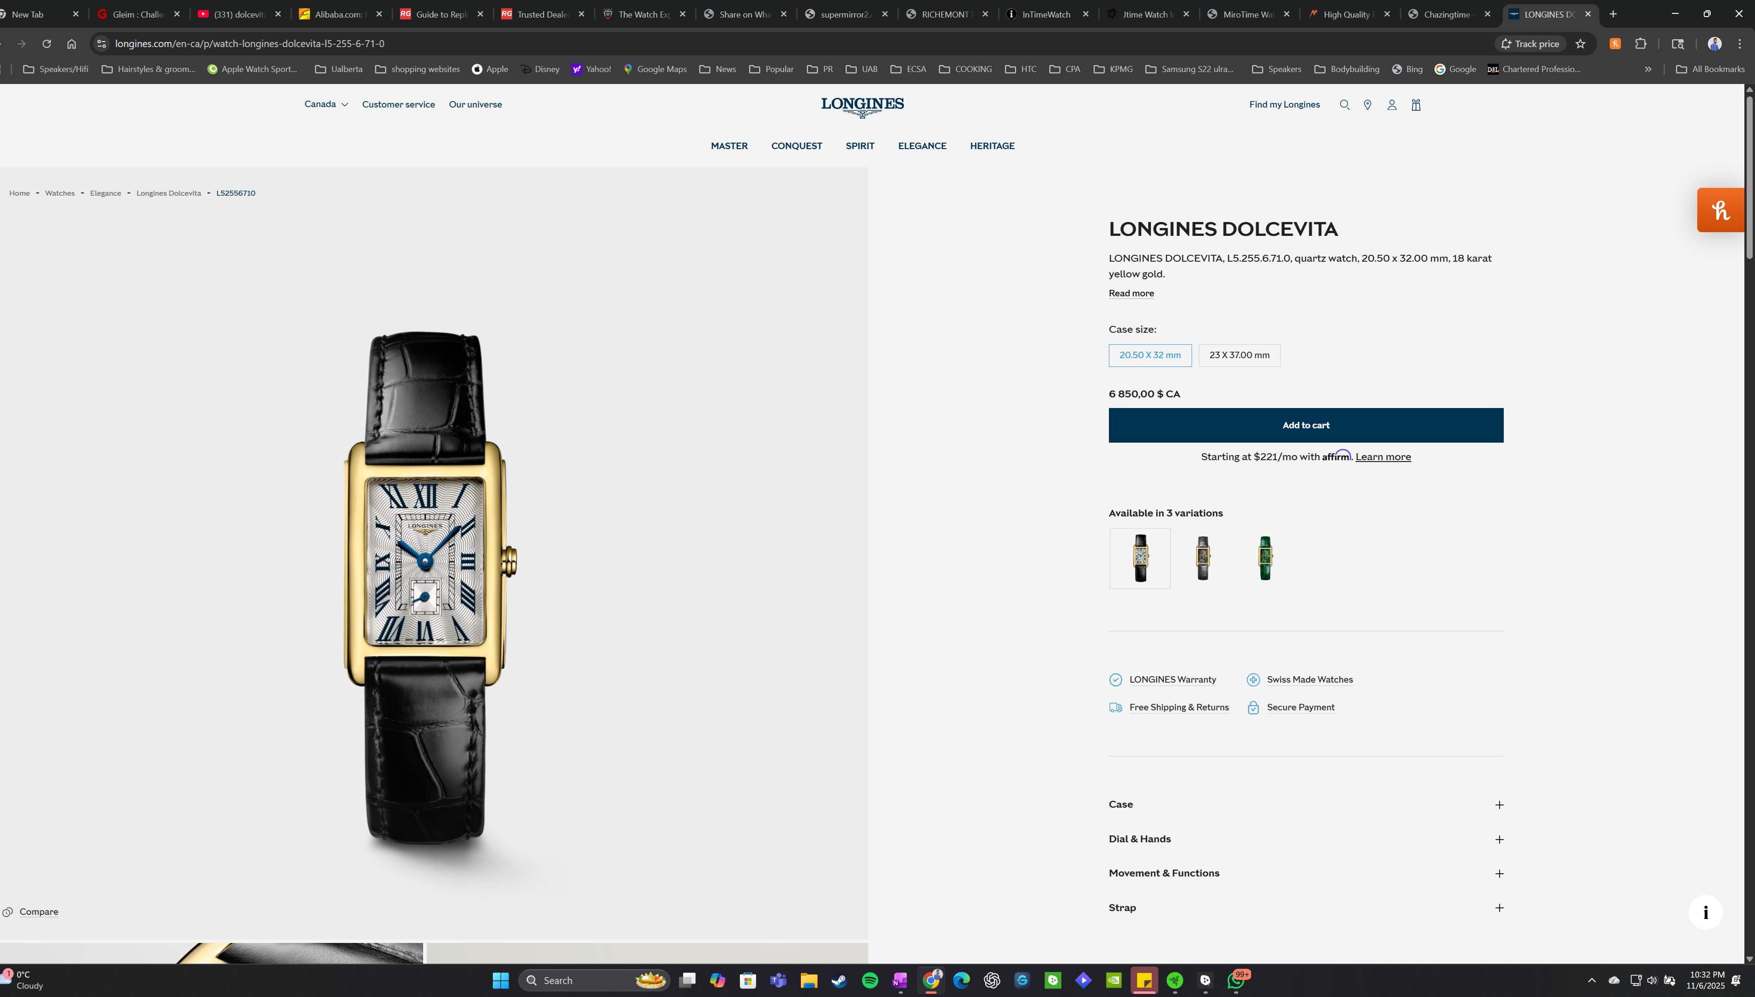The image size is (1755, 997).
Task: Open Customer service link
Action: pyautogui.click(x=399, y=104)
